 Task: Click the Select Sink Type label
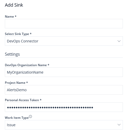[x=18, y=34]
